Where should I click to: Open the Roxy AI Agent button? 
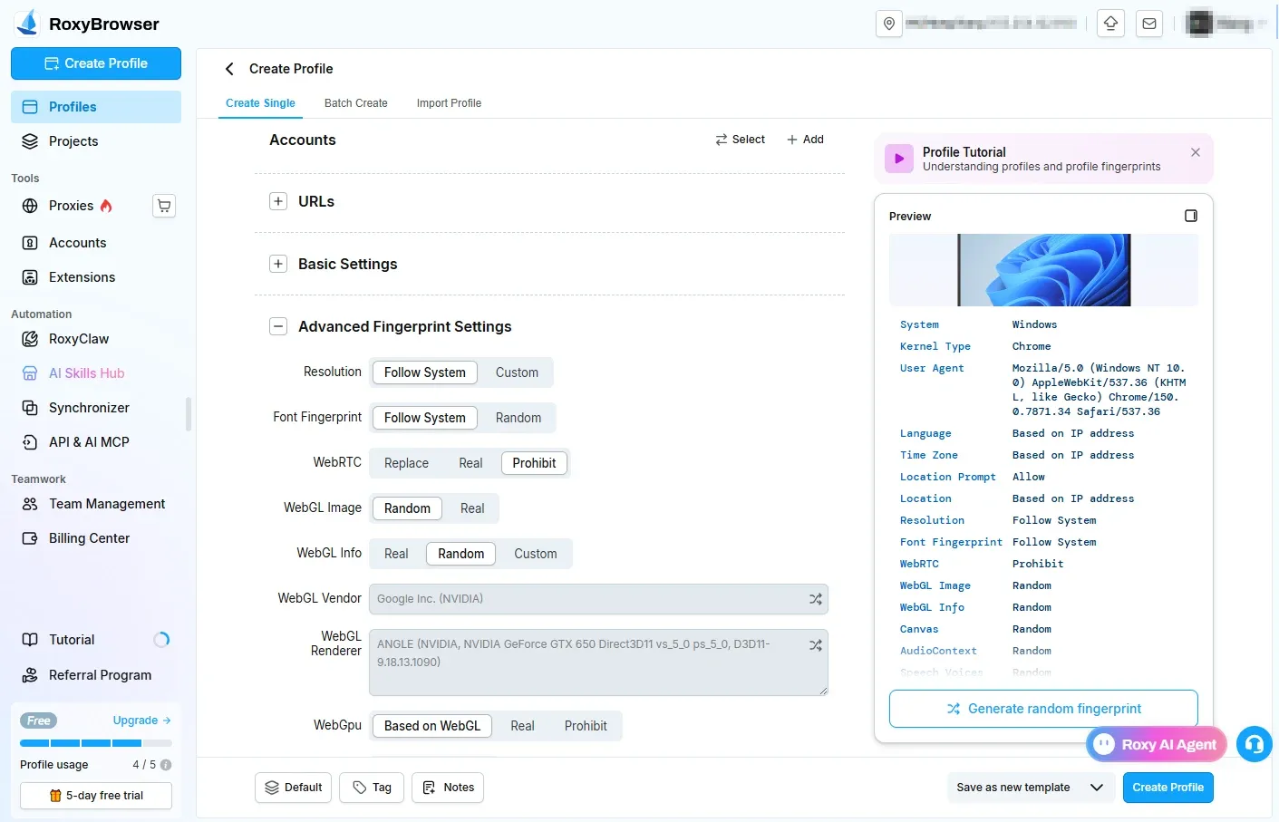click(x=1157, y=744)
